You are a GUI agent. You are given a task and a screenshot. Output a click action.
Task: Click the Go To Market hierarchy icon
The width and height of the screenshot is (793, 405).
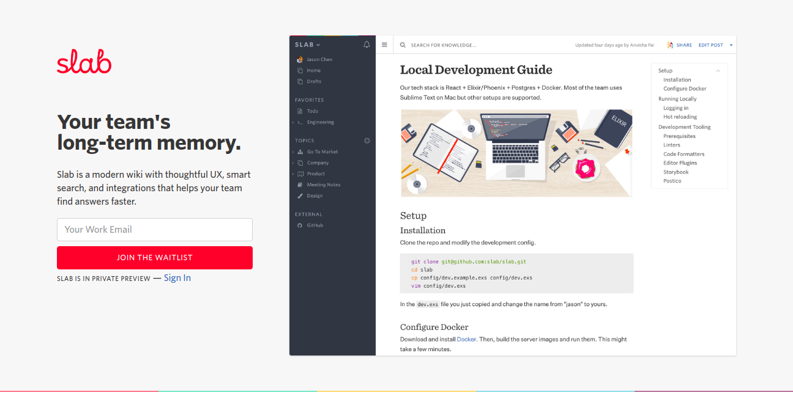[x=300, y=151]
